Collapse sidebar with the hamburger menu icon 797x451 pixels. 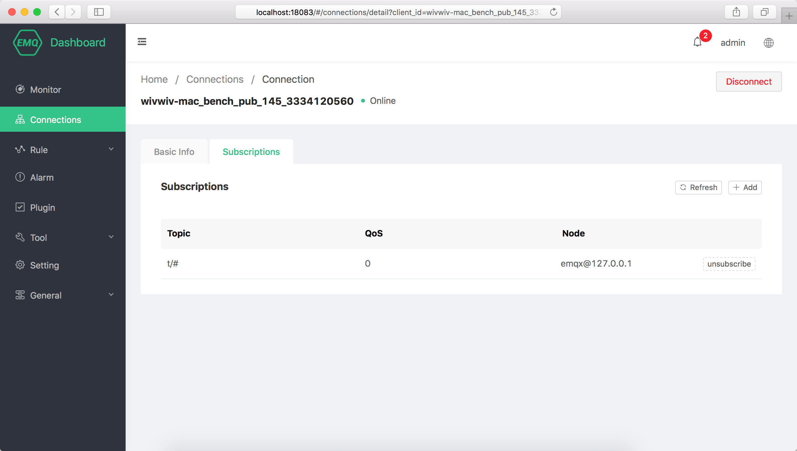142,42
